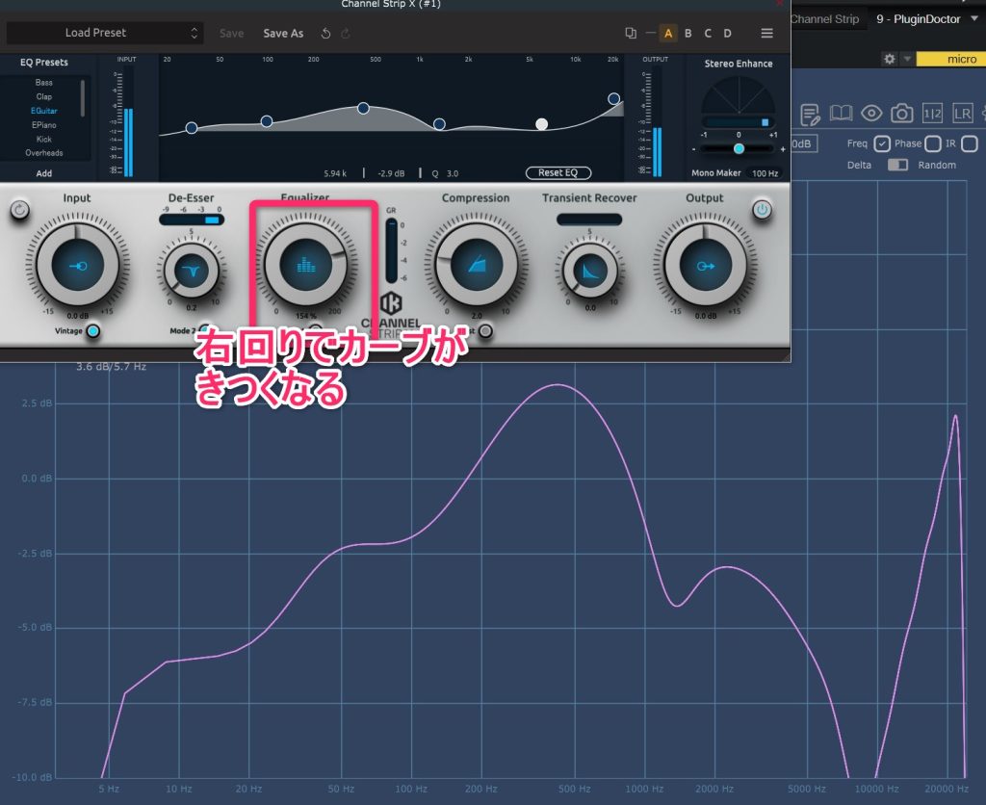This screenshot has height=805, width=986.
Task: Click the camera snapshot icon in PluginDoctor
Action: click(902, 114)
